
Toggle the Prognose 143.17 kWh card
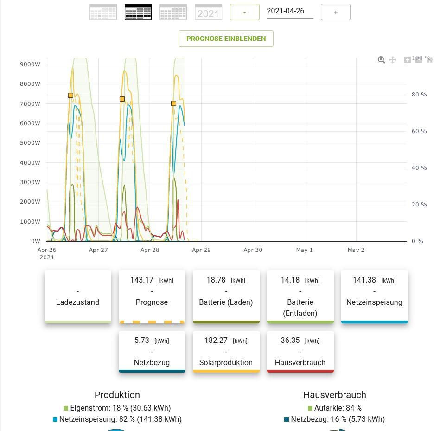click(x=152, y=297)
